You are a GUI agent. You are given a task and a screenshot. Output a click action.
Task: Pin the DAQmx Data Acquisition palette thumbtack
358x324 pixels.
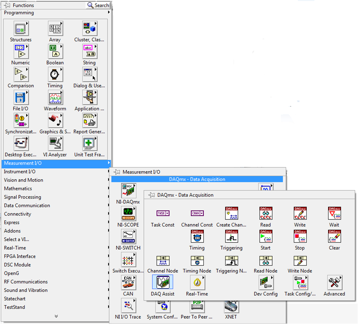tap(151, 195)
